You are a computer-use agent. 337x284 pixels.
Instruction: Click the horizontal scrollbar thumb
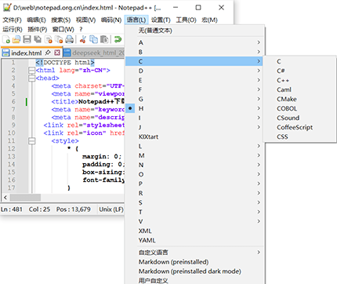[25, 198]
